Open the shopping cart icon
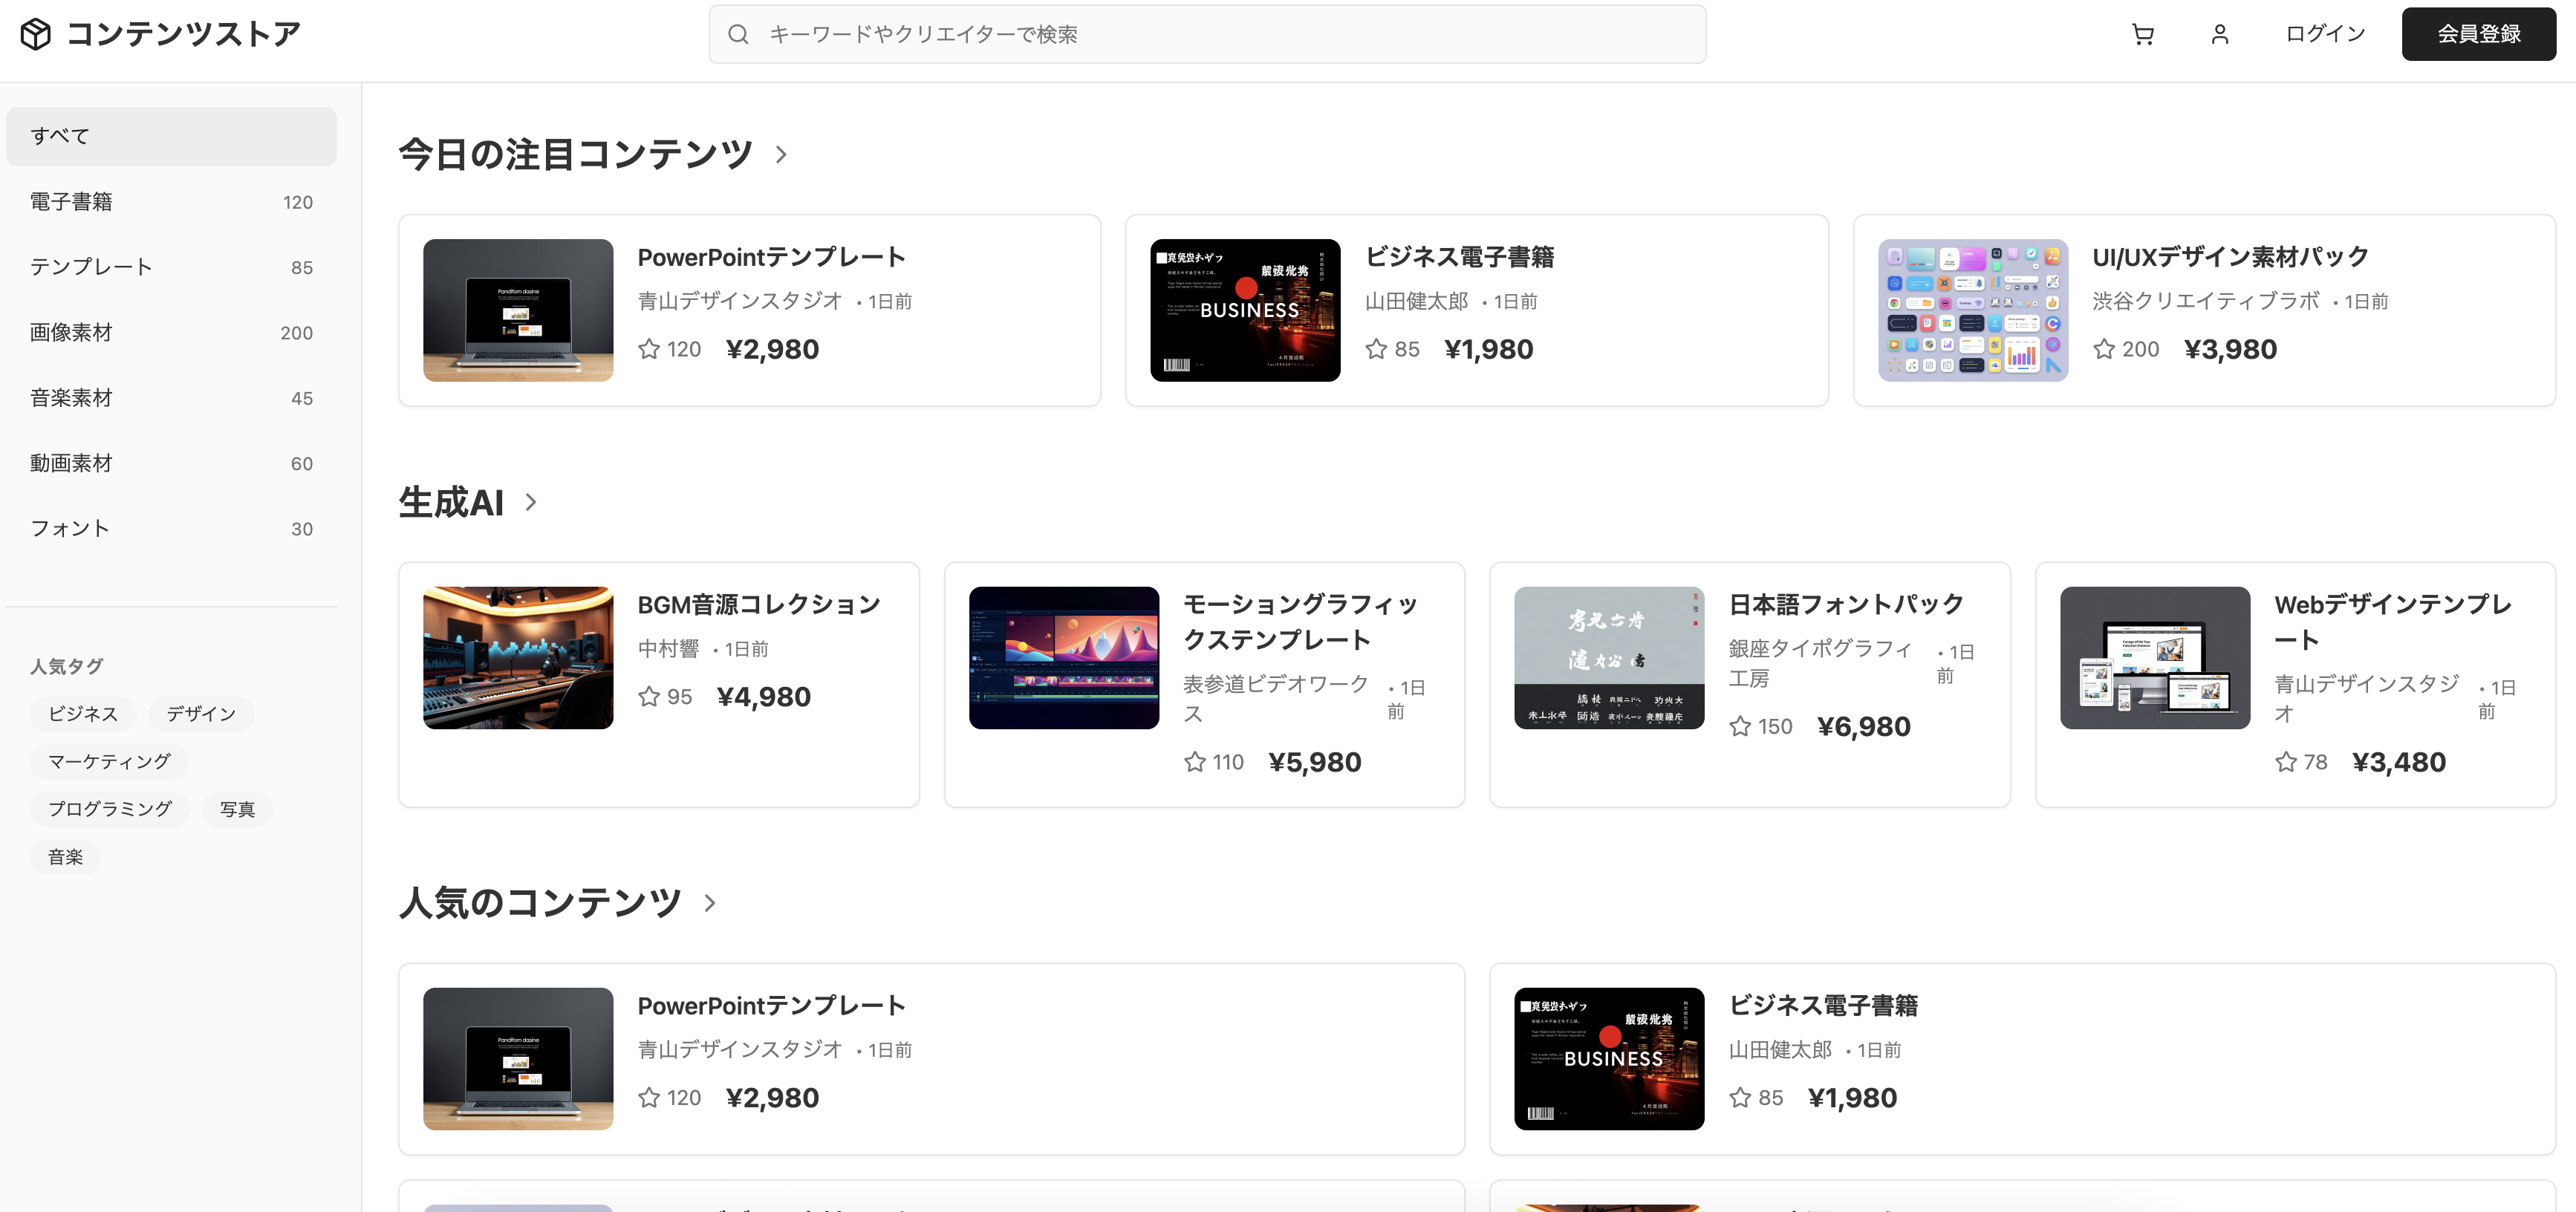This screenshot has width=2576, height=1212. click(x=2143, y=33)
